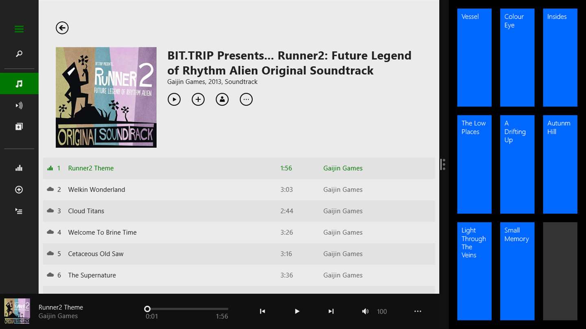Open the Small Memory tile
The width and height of the screenshot is (586, 329).
517,271
